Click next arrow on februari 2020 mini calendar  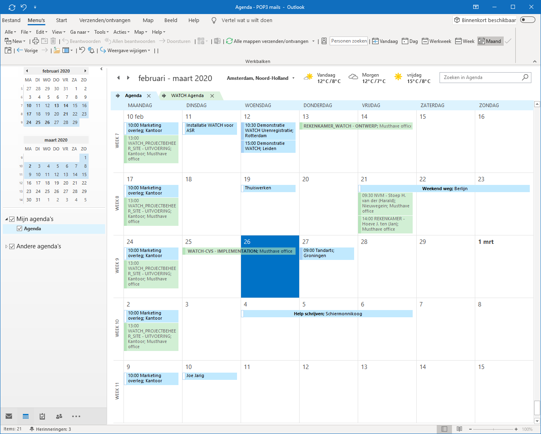[85, 71]
